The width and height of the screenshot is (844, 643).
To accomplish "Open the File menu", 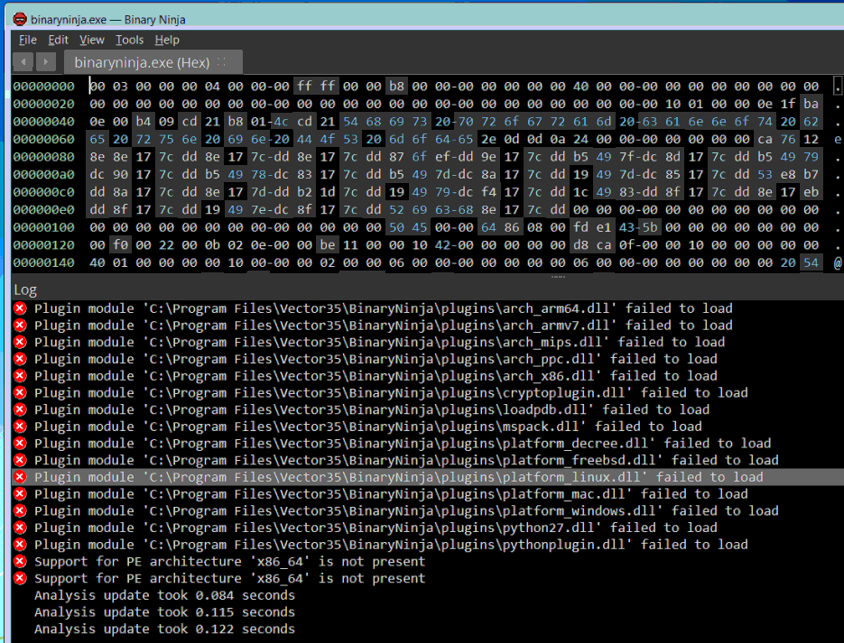I will [27, 40].
